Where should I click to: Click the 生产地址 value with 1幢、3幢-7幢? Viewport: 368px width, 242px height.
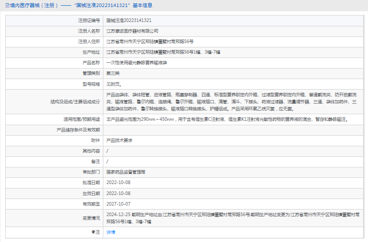click(163, 52)
